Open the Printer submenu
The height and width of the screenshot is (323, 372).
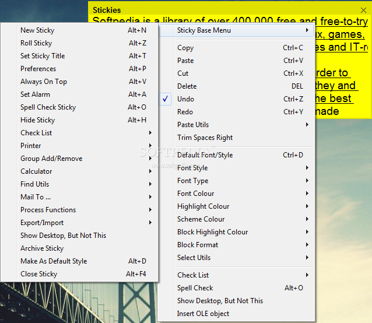coord(79,146)
